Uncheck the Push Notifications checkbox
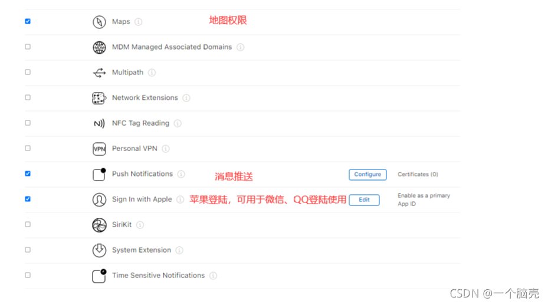Screen dimensions: 548x304 pyautogui.click(x=28, y=174)
